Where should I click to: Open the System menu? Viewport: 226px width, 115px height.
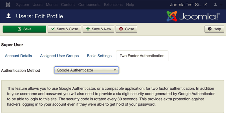click(x=23, y=5)
